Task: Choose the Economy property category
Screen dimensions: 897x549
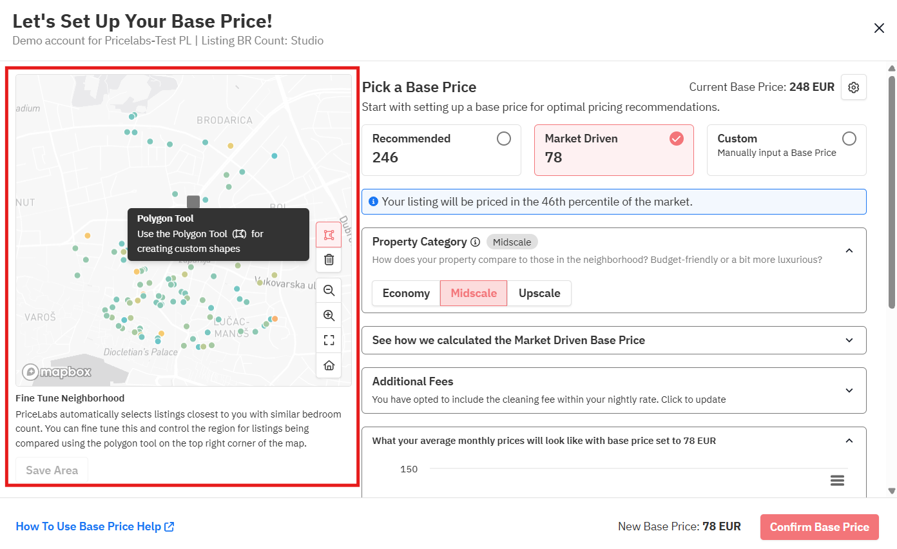Action: point(406,293)
